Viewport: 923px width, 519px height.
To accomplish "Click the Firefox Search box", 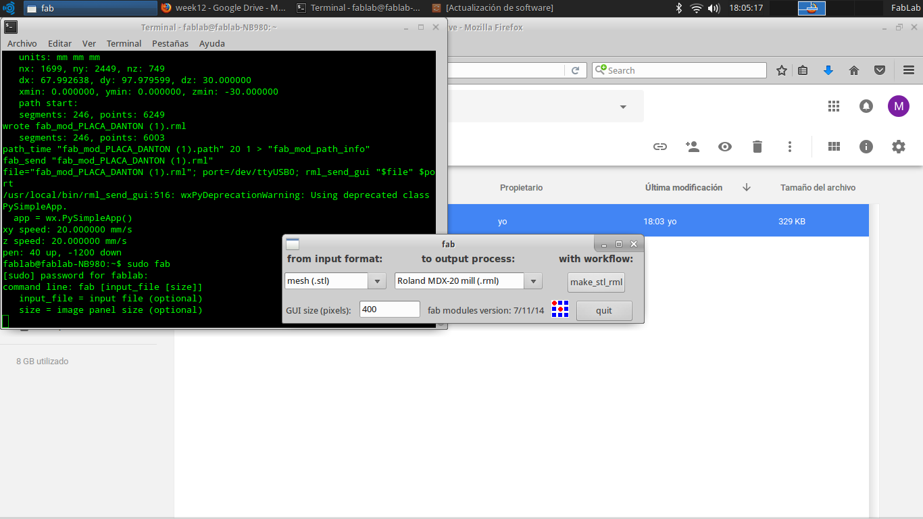I will tap(679, 70).
